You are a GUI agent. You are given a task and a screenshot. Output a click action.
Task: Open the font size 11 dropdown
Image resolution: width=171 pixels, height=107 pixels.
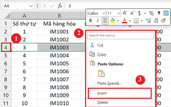119,13
